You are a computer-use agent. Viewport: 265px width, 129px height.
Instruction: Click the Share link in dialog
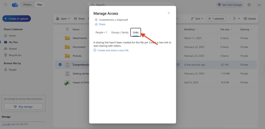pyautogui.click(x=100, y=24)
